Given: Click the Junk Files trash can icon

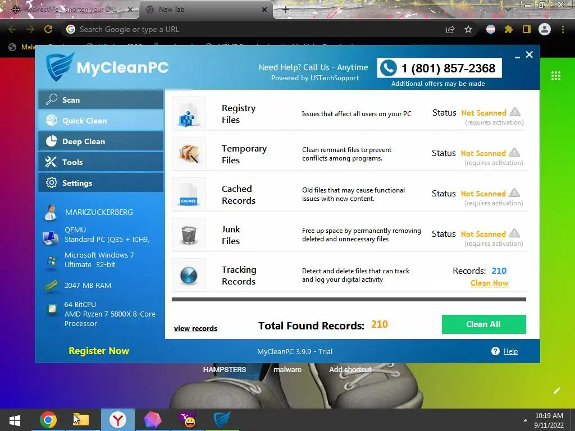Looking at the screenshot, I should click(x=189, y=235).
